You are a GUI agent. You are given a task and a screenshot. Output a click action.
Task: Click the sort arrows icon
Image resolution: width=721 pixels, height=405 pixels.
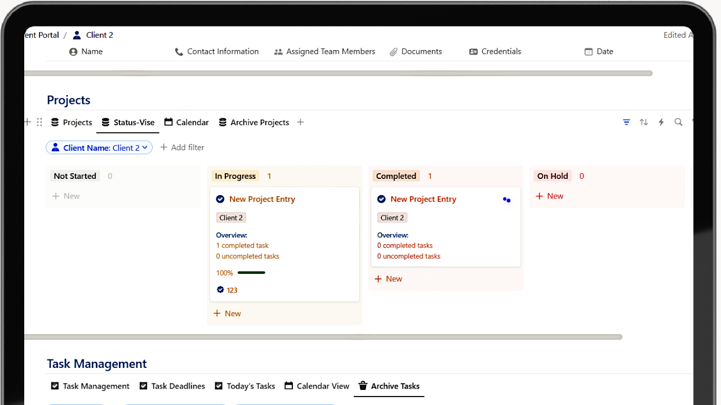(x=644, y=122)
